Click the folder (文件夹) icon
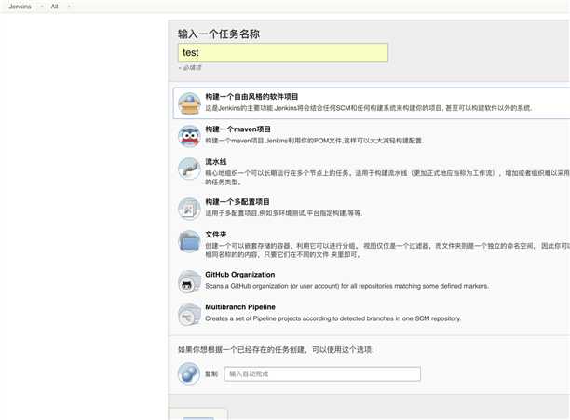Image resolution: width=570 pixels, height=420 pixels. pos(189,241)
